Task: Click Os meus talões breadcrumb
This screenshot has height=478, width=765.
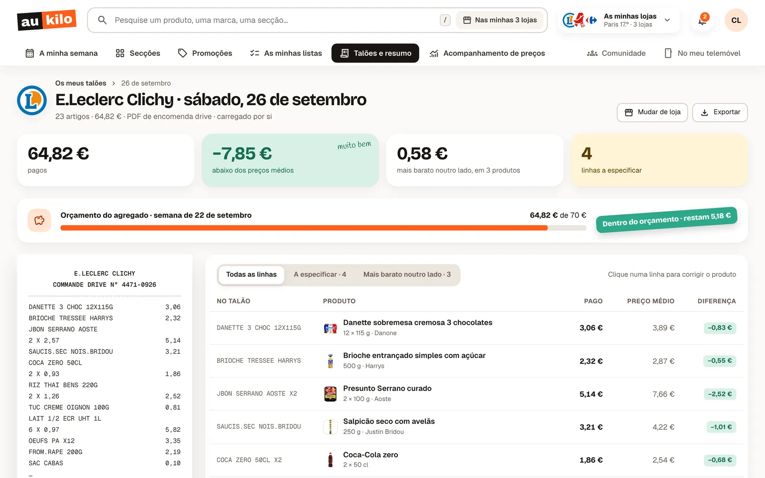Action: tap(81, 83)
